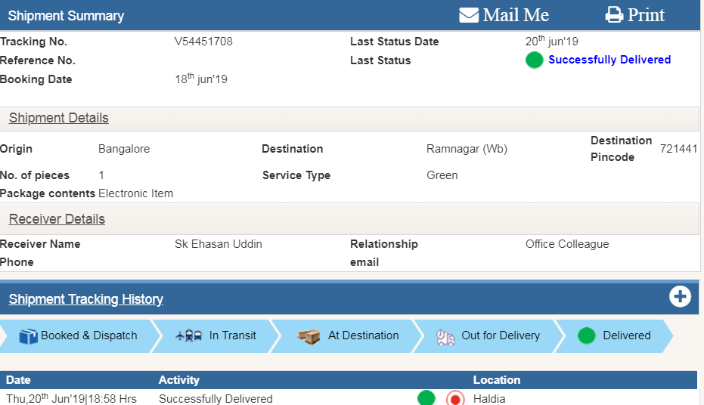The image size is (704, 405).
Task: Click the Mail Me envelope icon
Action: [x=469, y=15]
